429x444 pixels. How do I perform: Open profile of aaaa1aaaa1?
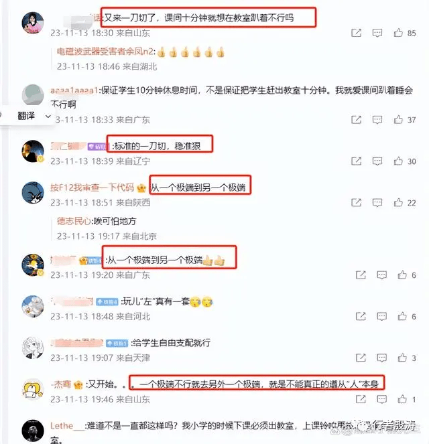pos(74,90)
